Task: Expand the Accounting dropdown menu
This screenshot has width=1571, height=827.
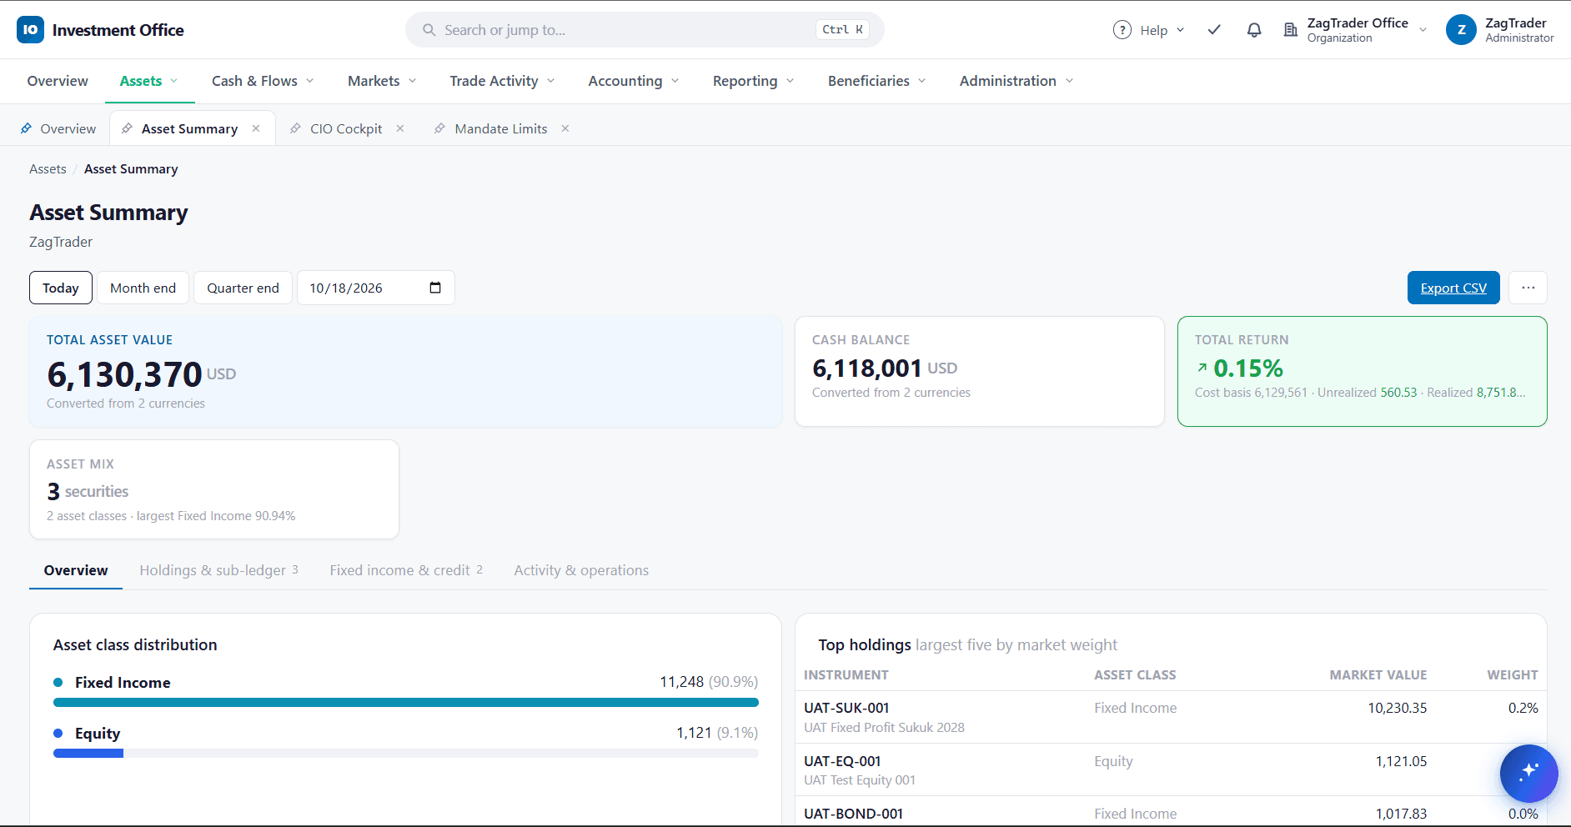Action: (x=634, y=81)
